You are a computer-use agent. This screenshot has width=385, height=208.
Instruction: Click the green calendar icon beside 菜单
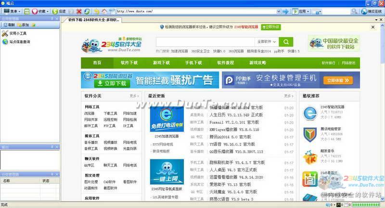(27, 11)
